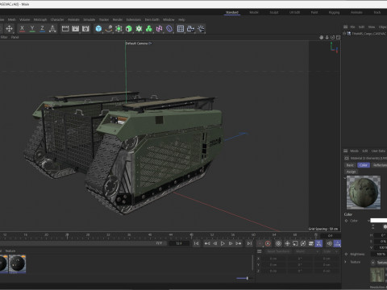Switch to the Color material tab
Screen dimensions: 387x290
[x=364, y=165]
